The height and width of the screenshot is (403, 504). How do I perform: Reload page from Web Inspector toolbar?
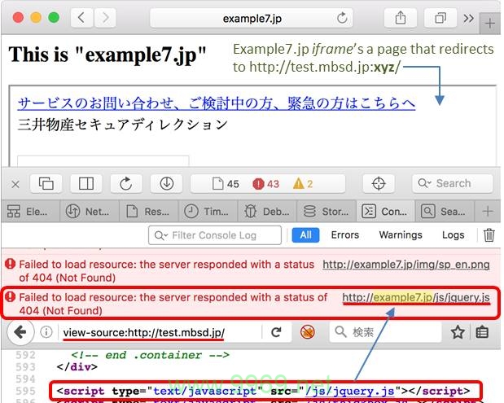tap(126, 184)
